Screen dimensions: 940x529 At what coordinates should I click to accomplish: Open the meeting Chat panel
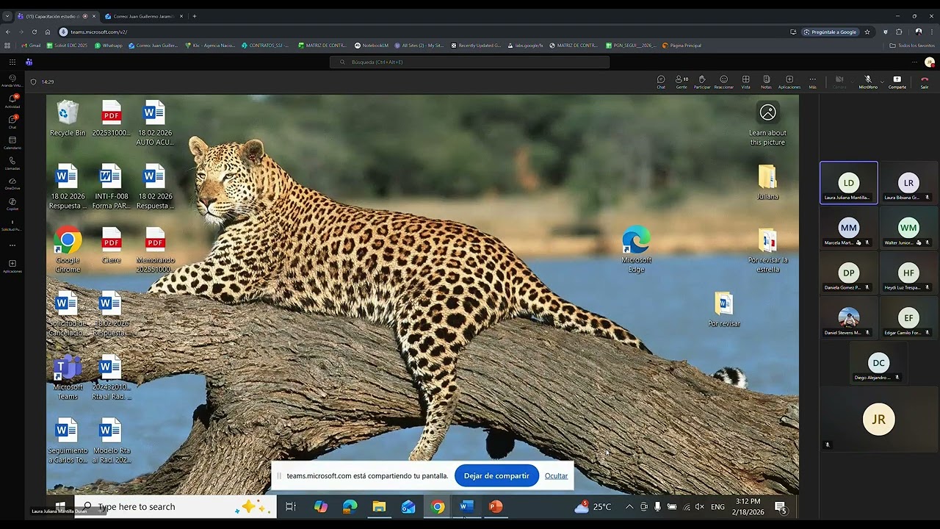pos(661,82)
